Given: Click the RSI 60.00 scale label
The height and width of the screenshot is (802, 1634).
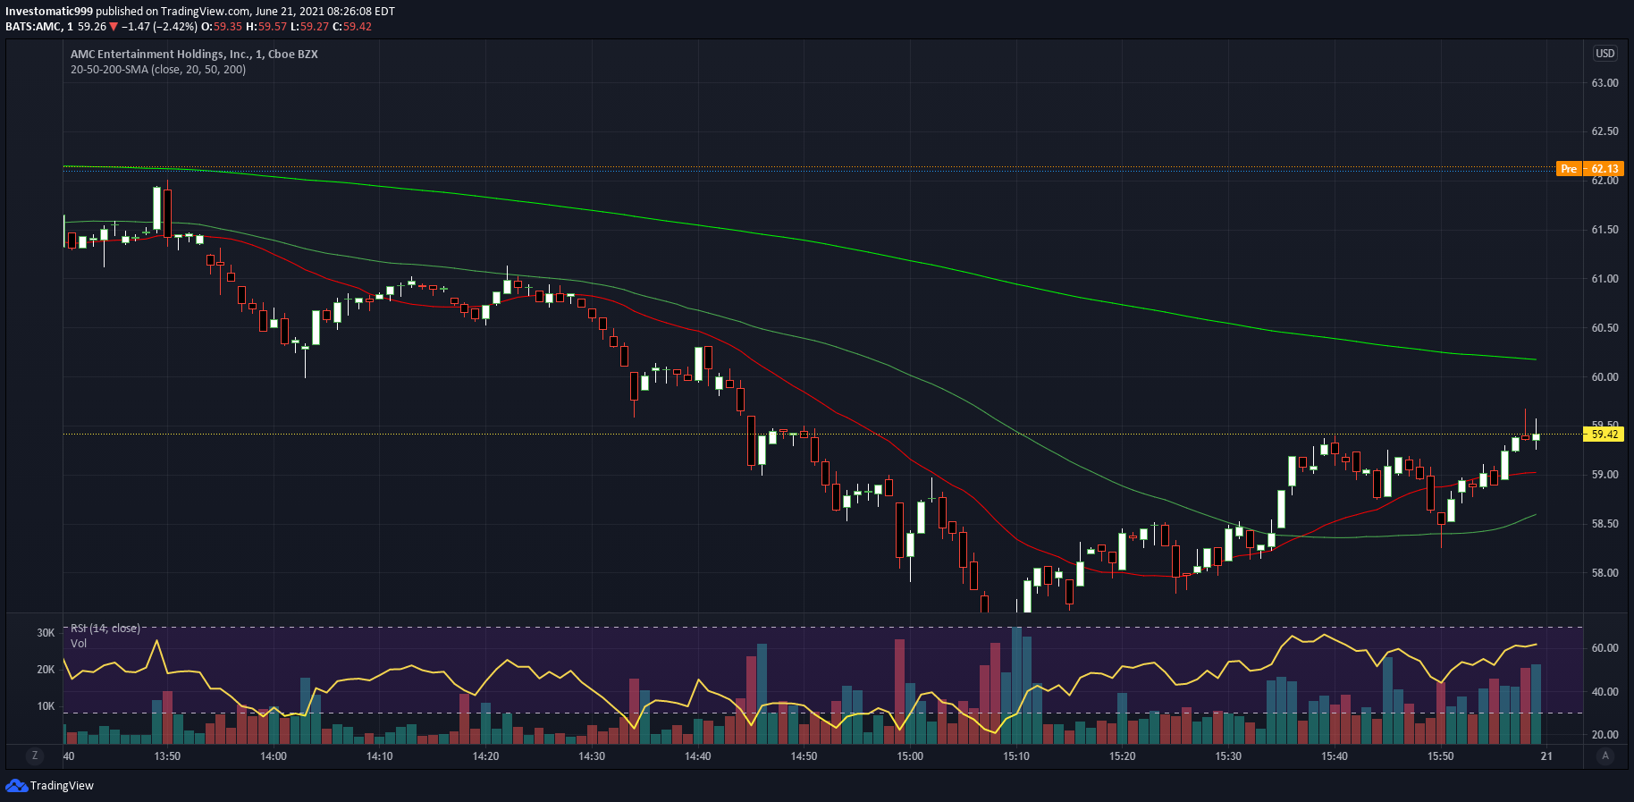Looking at the screenshot, I should 1605,648.
